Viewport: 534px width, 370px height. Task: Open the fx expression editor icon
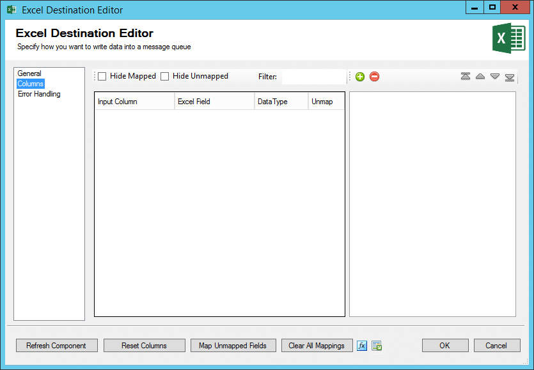(362, 346)
